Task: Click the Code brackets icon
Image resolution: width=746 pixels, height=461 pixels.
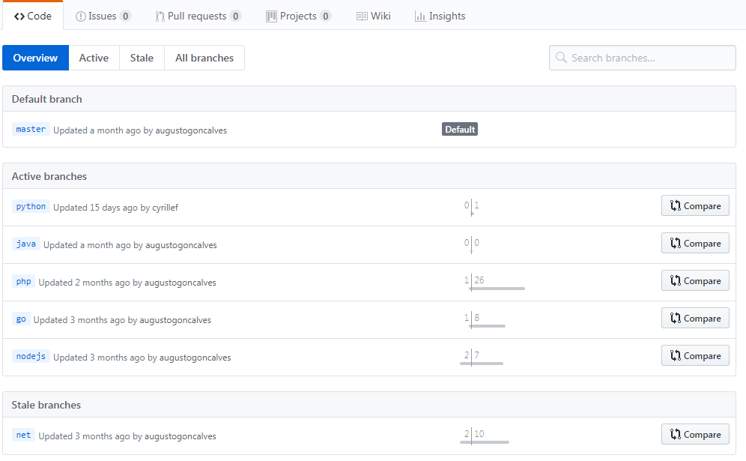Action: click(19, 16)
